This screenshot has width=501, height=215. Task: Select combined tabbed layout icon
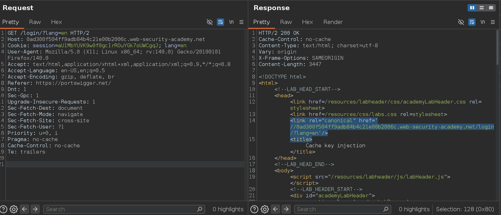click(491, 8)
